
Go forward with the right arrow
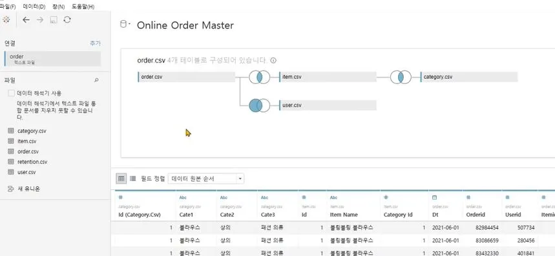[x=39, y=20]
